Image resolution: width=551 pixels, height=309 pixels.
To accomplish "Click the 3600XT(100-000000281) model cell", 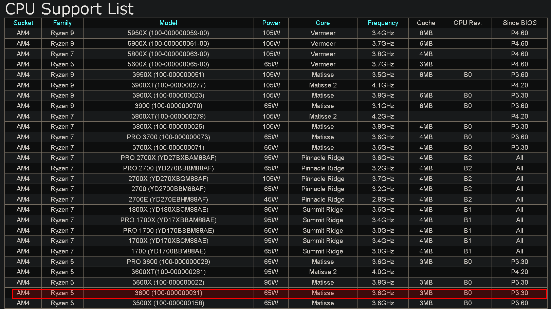I will 168,272.
